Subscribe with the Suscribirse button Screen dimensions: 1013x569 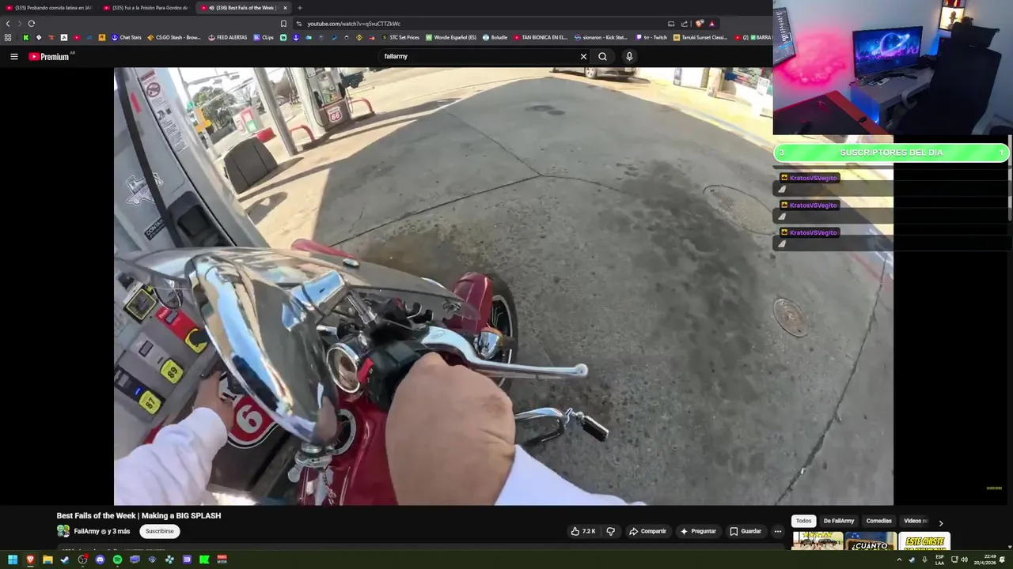pyautogui.click(x=159, y=531)
